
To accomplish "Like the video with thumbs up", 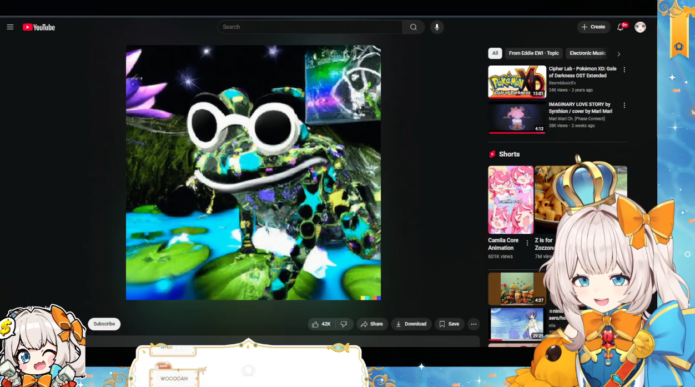I will (321, 324).
